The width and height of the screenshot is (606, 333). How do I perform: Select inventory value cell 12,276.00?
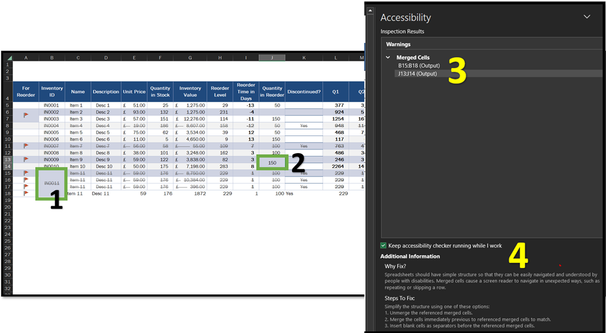pyautogui.click(x=190, y=119)
